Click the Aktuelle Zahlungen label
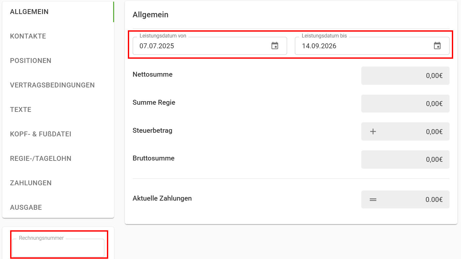Image resolution: width=461 pixels, height=259 pixels. (162, 198)
